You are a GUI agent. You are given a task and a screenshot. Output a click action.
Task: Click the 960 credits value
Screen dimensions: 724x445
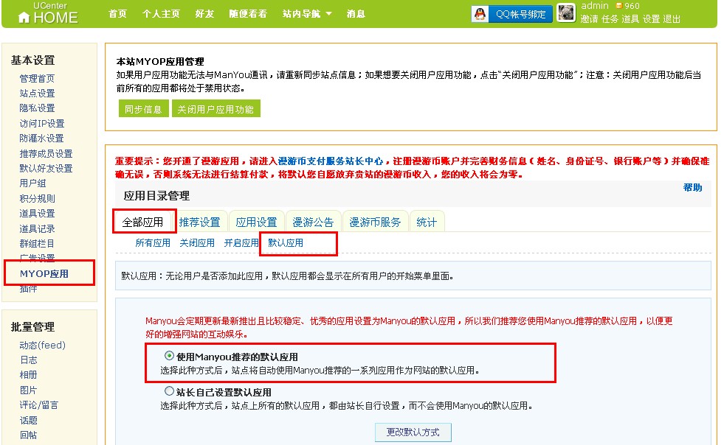tap(632, 6)
